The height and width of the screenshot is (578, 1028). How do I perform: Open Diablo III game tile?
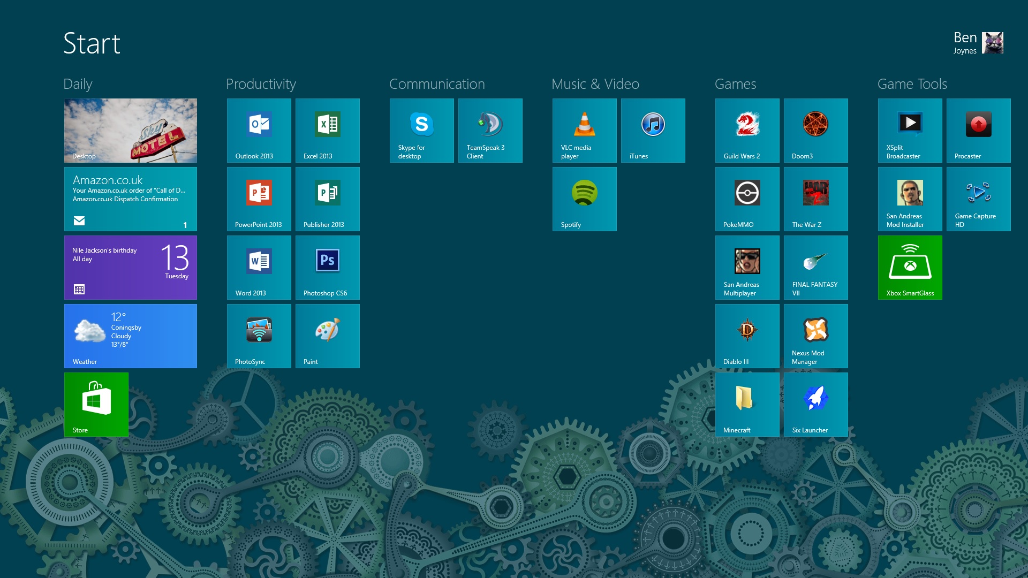(747, 336)
